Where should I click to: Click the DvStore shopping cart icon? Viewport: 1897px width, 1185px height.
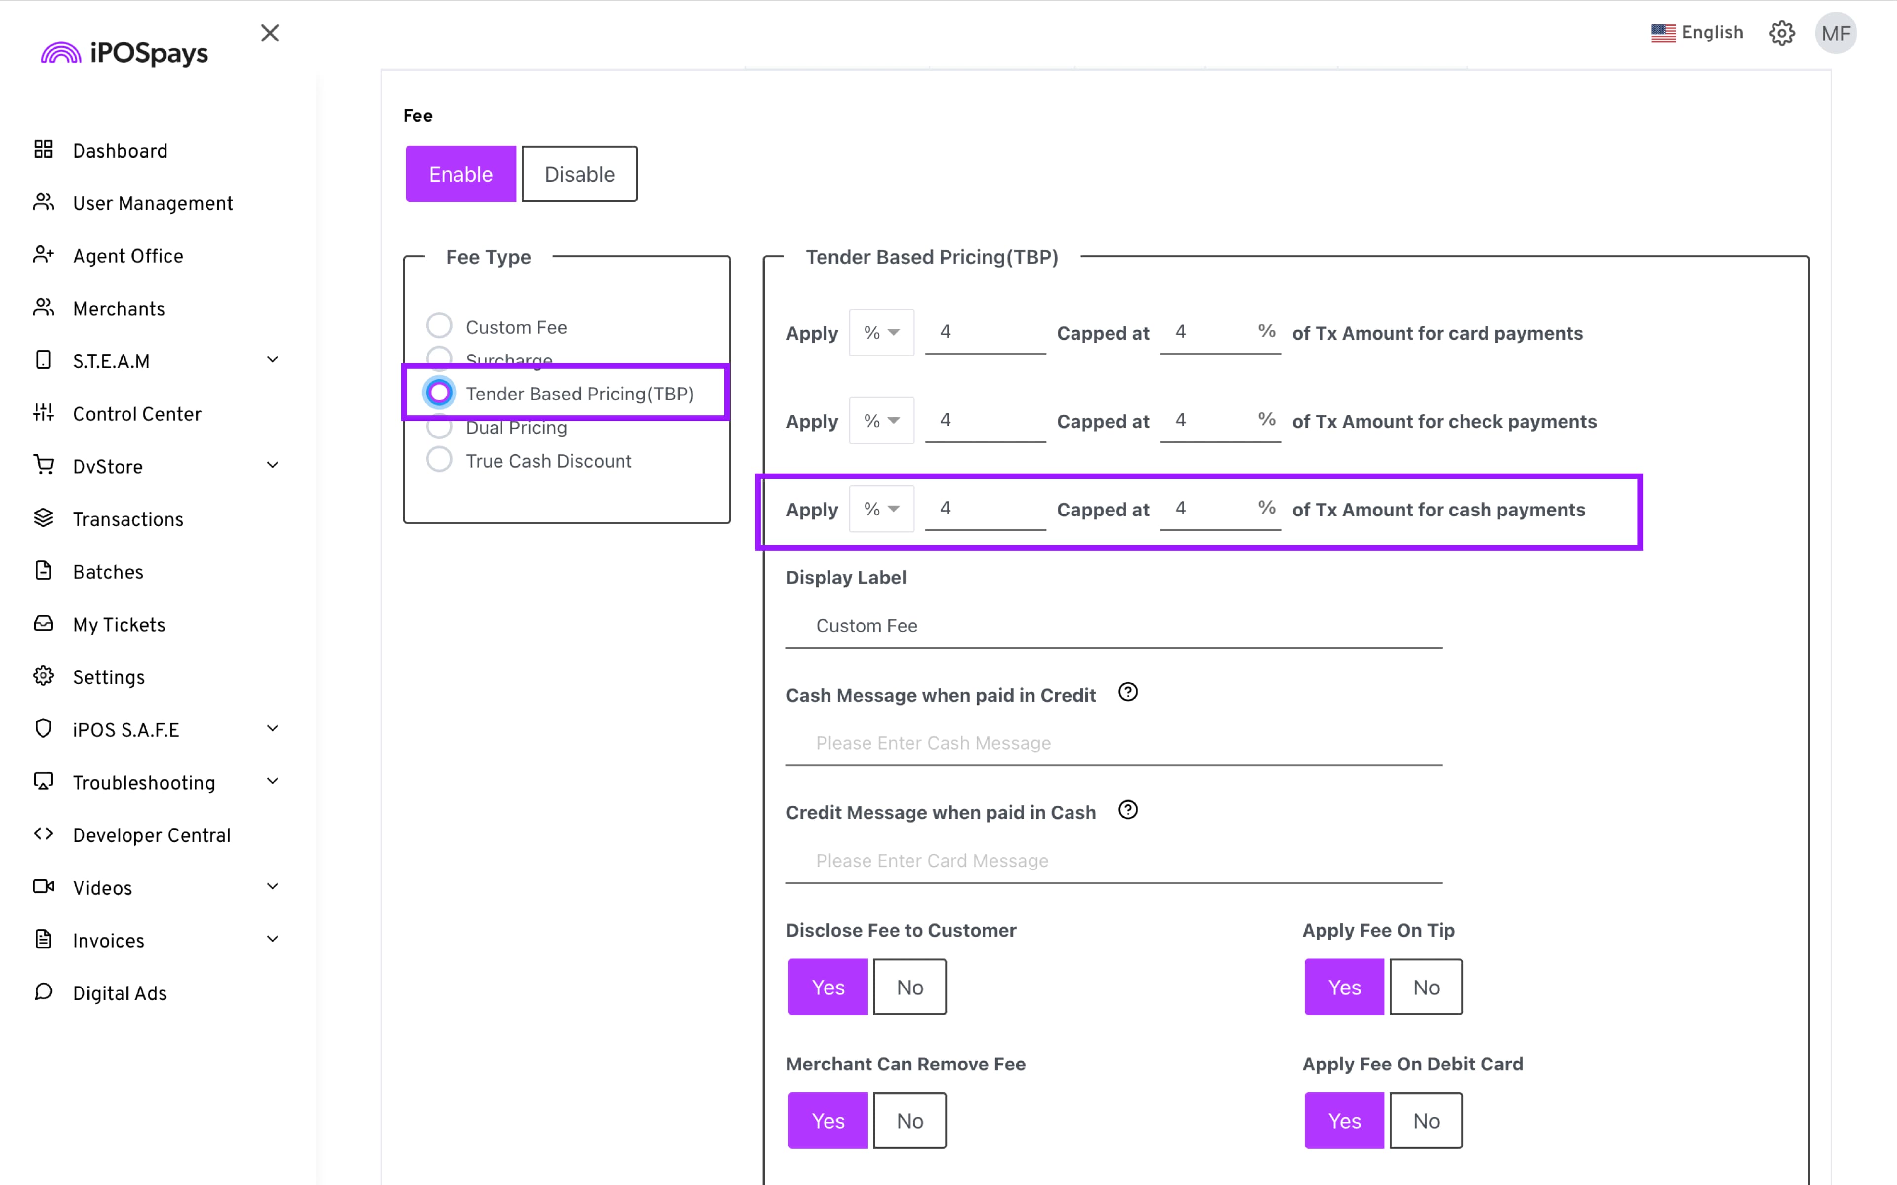click(x=43, y=465)
